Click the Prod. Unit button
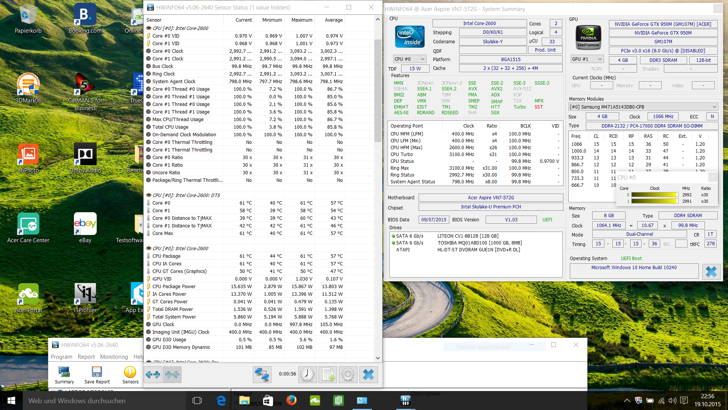 (545, 50)
